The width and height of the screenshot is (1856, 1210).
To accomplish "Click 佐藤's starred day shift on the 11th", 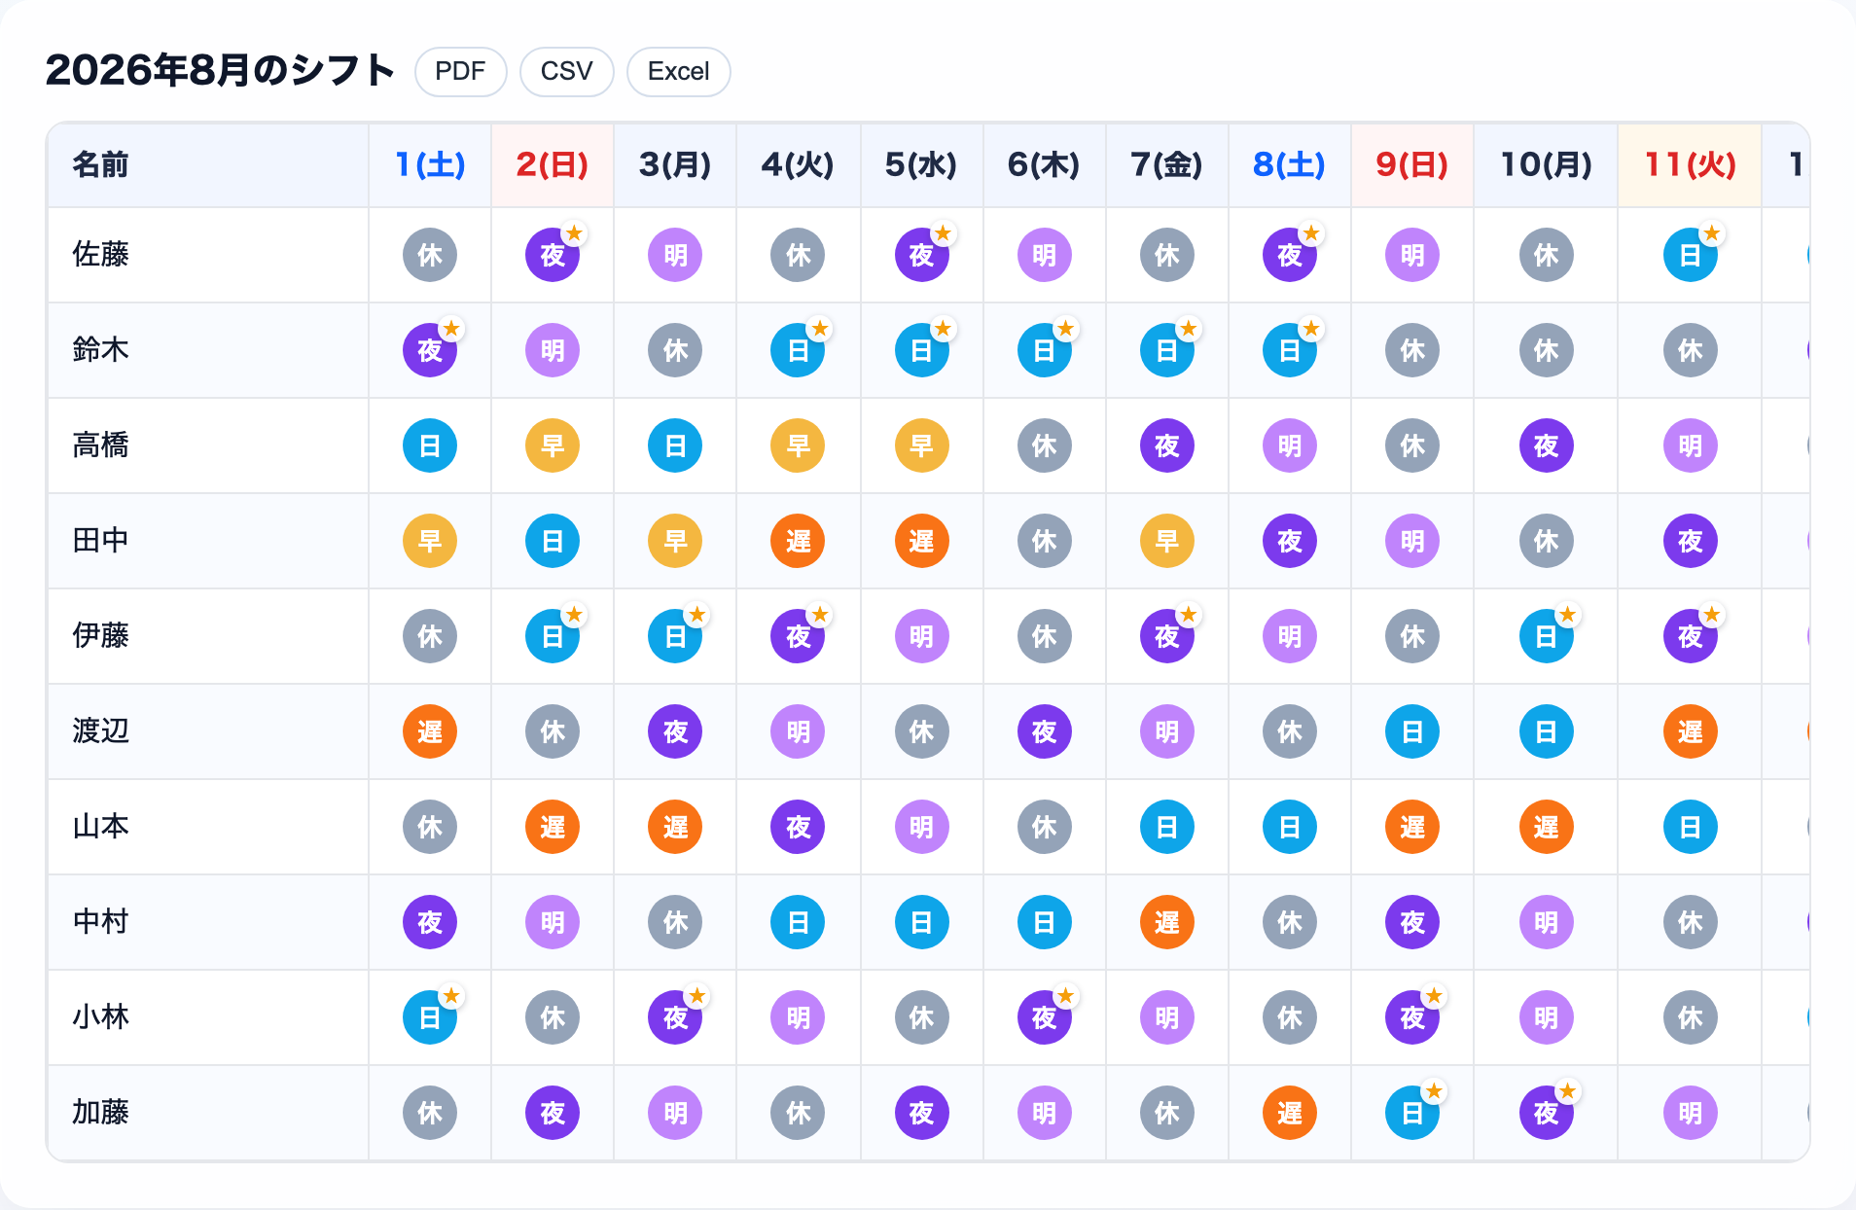I will [x=1691, y=255].
